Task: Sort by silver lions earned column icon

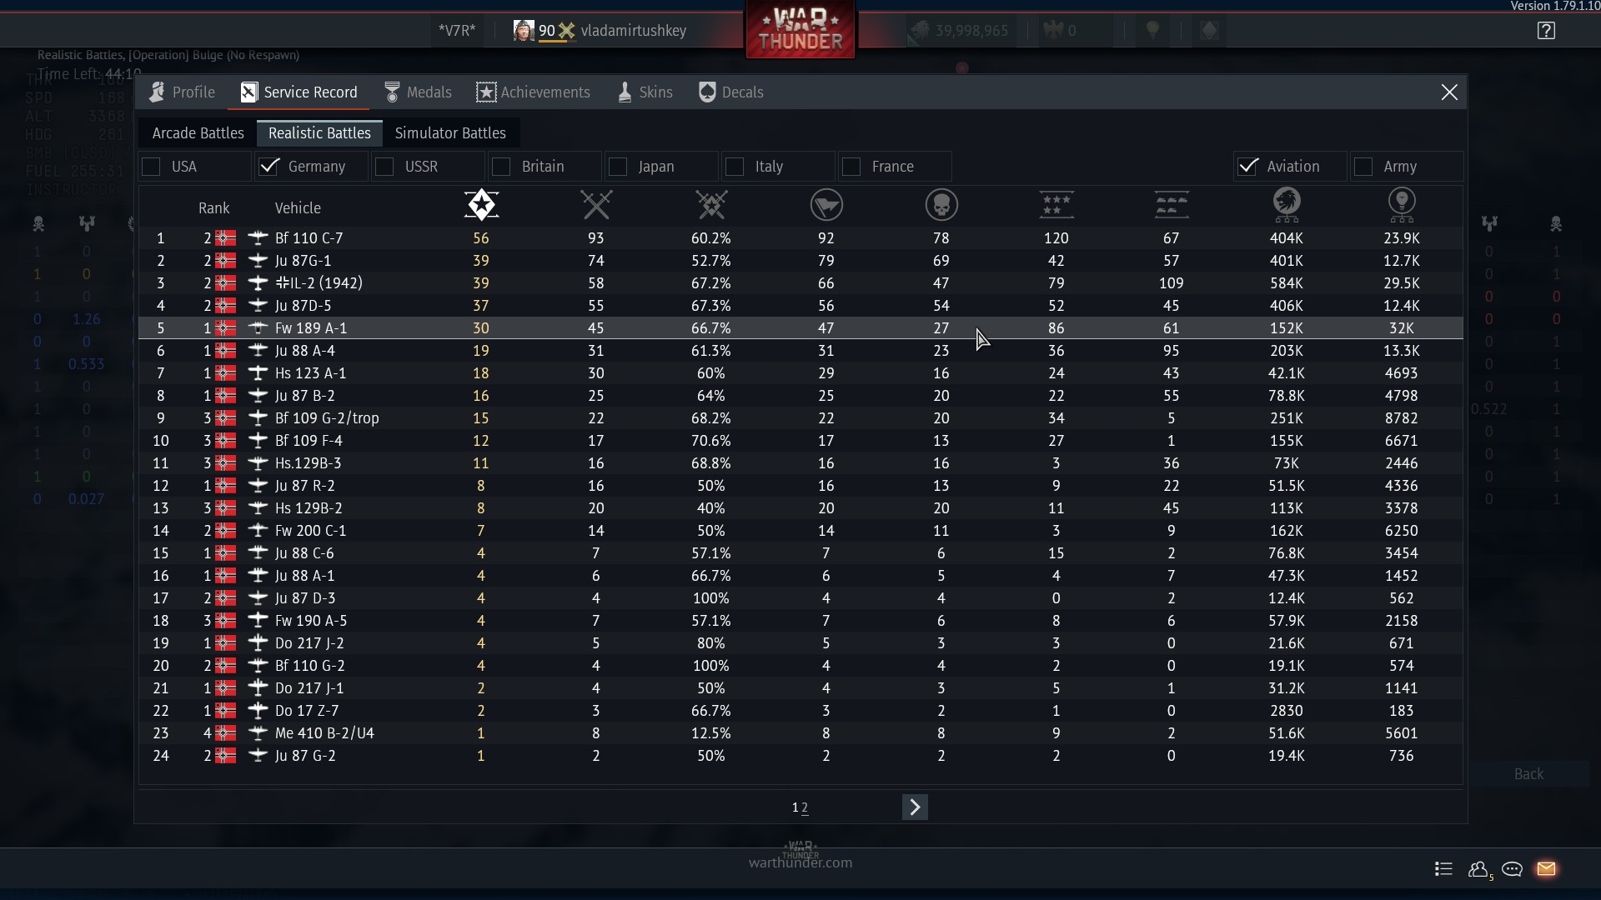Action: click(1287, 205)
